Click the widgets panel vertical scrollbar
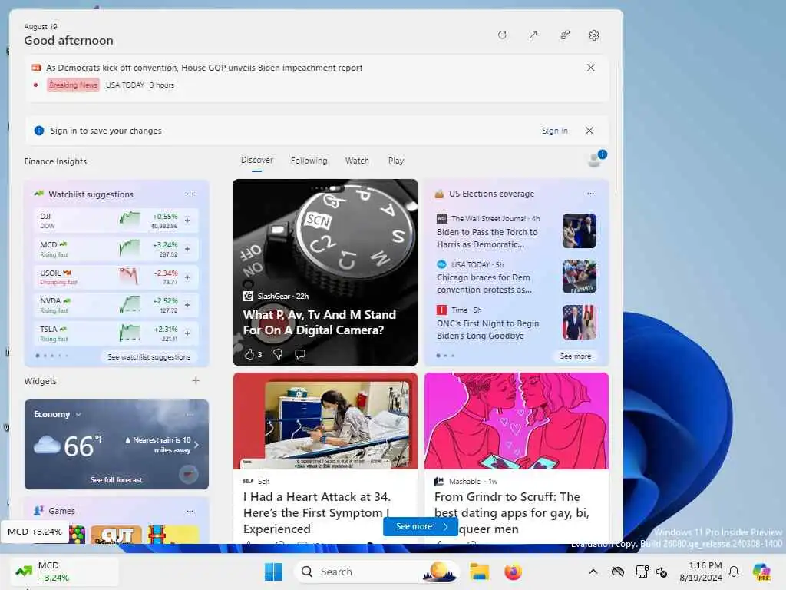 coord(616,128)
